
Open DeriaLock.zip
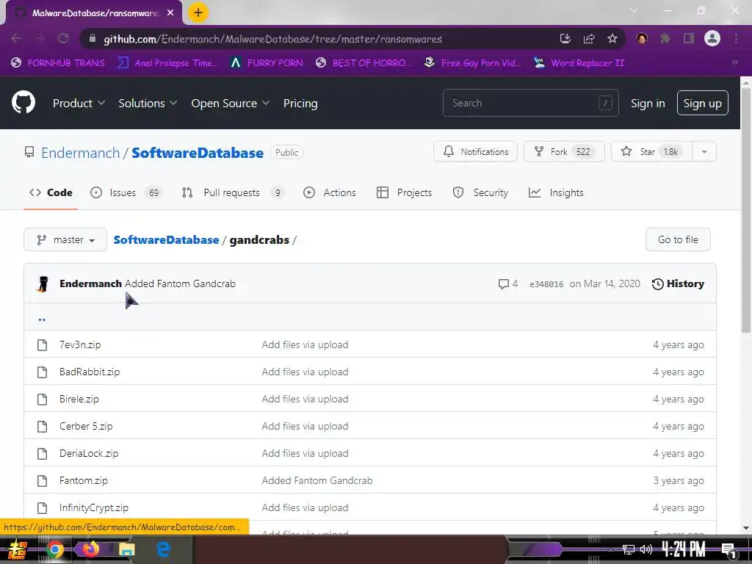click(x=89, y=453)
